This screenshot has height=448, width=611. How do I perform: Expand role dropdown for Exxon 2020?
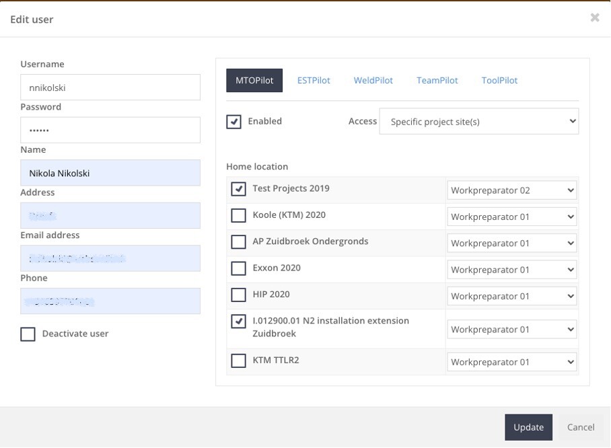[x=511, y=270]
